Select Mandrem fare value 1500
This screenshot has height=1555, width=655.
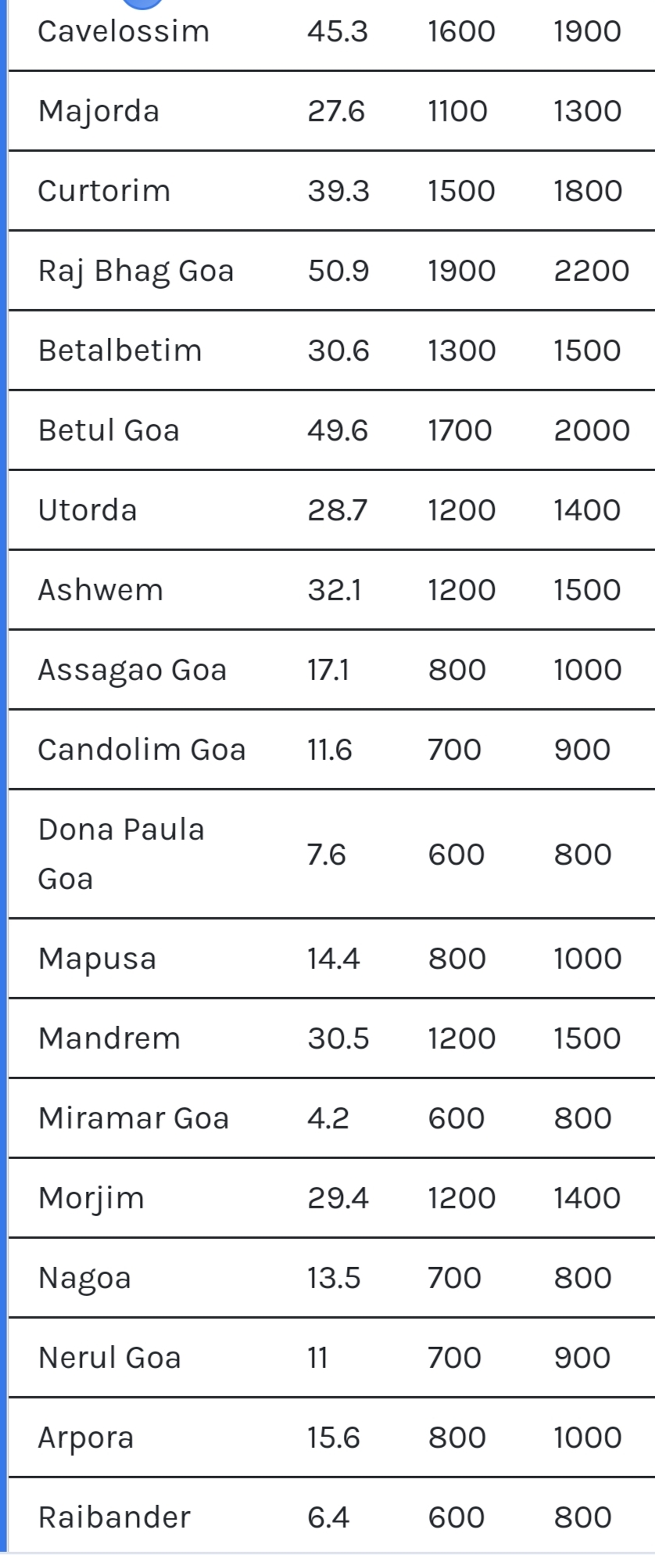click(x=587, y=1038)
